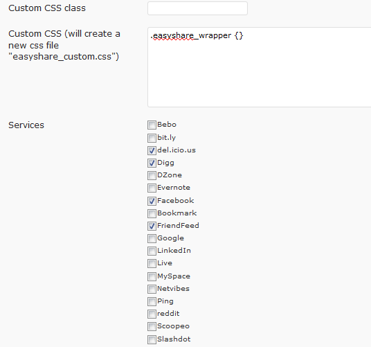Enable Evernote sharing checkbox

tap(152, 188)
